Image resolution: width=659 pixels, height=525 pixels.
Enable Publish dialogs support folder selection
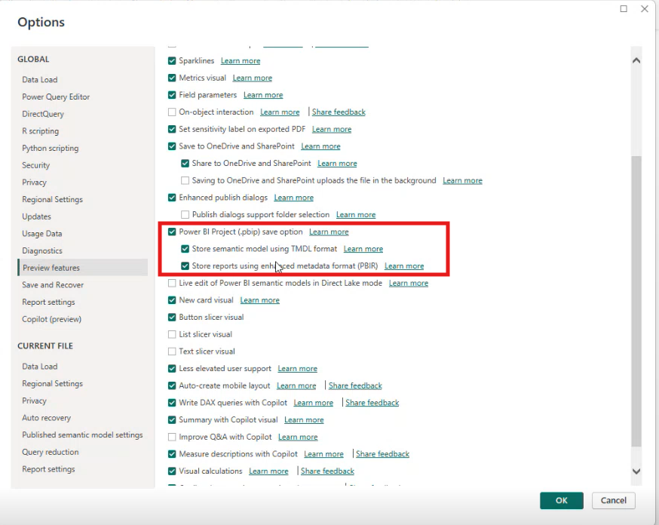pos(185,215)
